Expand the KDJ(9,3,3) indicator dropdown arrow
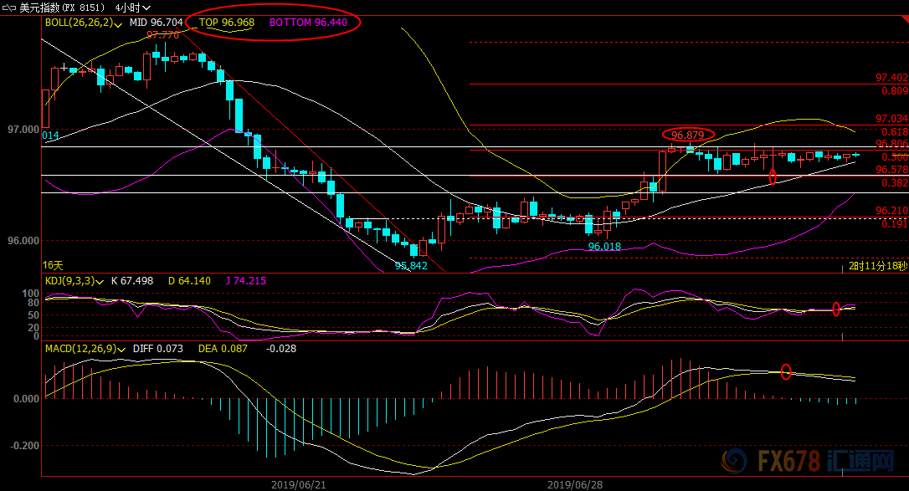 pos(100,282)
